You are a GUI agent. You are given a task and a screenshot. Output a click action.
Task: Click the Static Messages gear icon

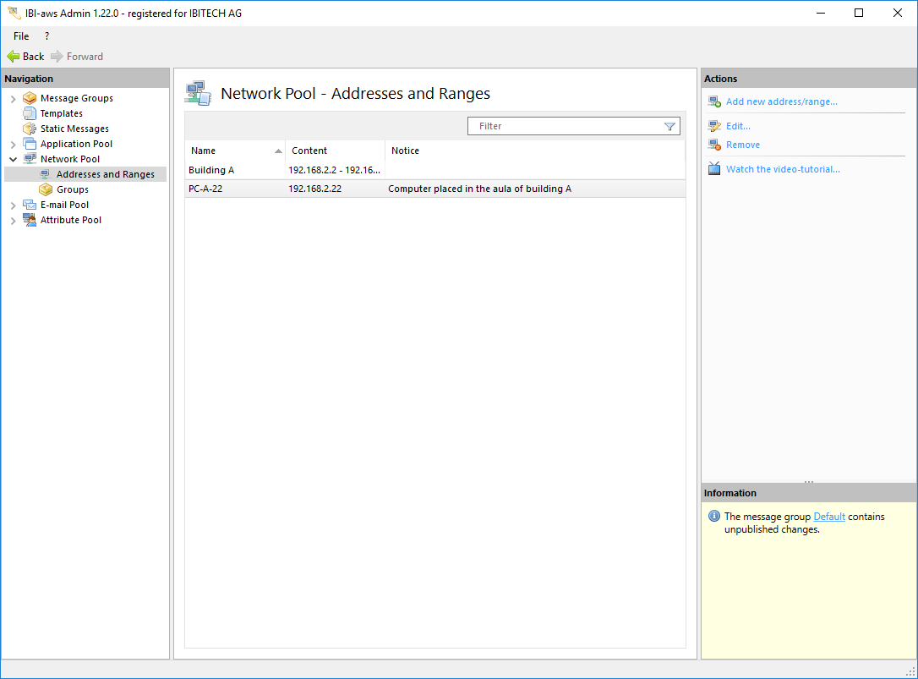[30, 129]
